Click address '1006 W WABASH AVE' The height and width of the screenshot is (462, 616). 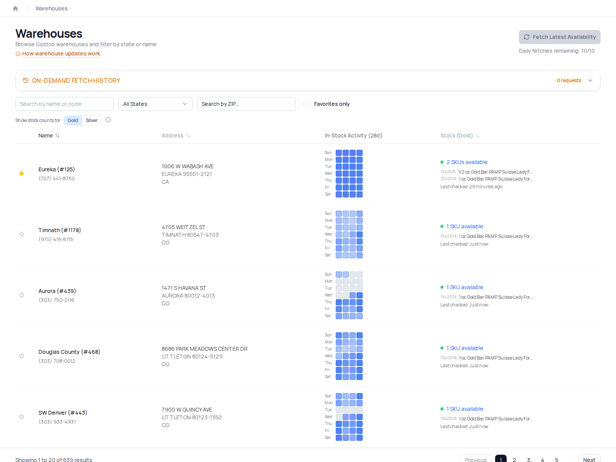187,166
